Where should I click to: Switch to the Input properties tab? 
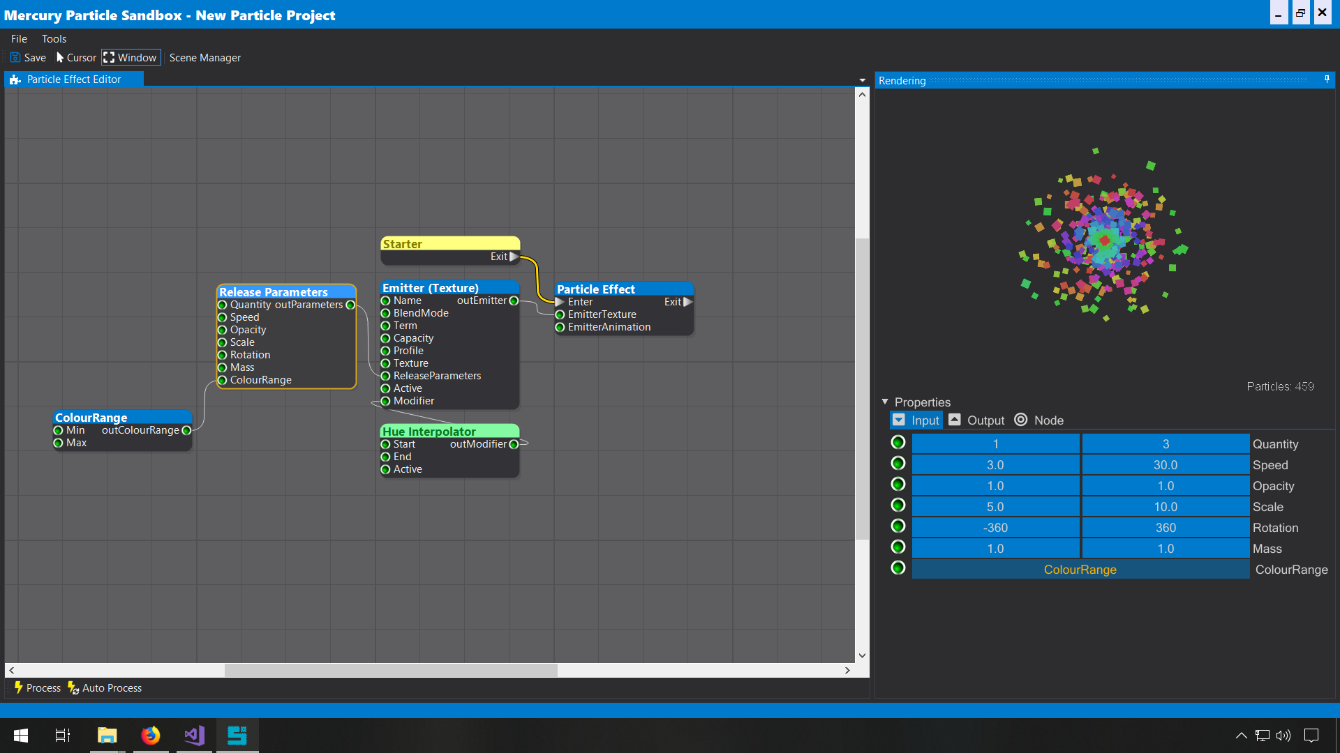pos(916,420)
